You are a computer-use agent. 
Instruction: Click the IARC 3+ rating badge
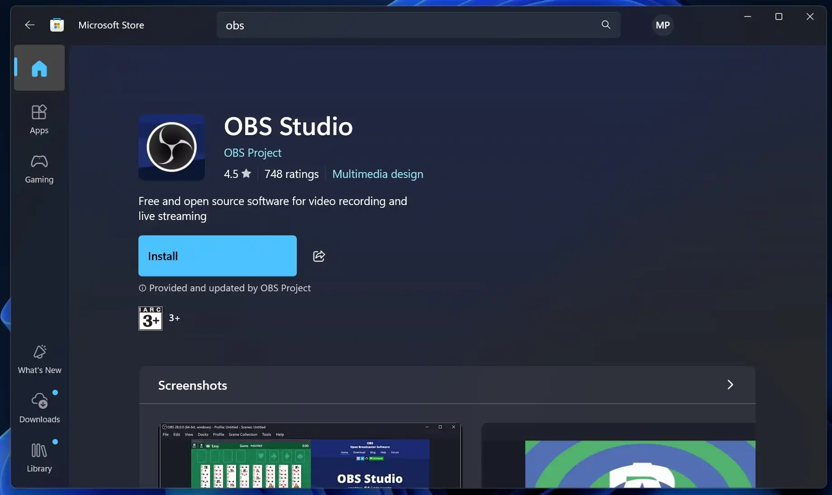pos(150,318)
